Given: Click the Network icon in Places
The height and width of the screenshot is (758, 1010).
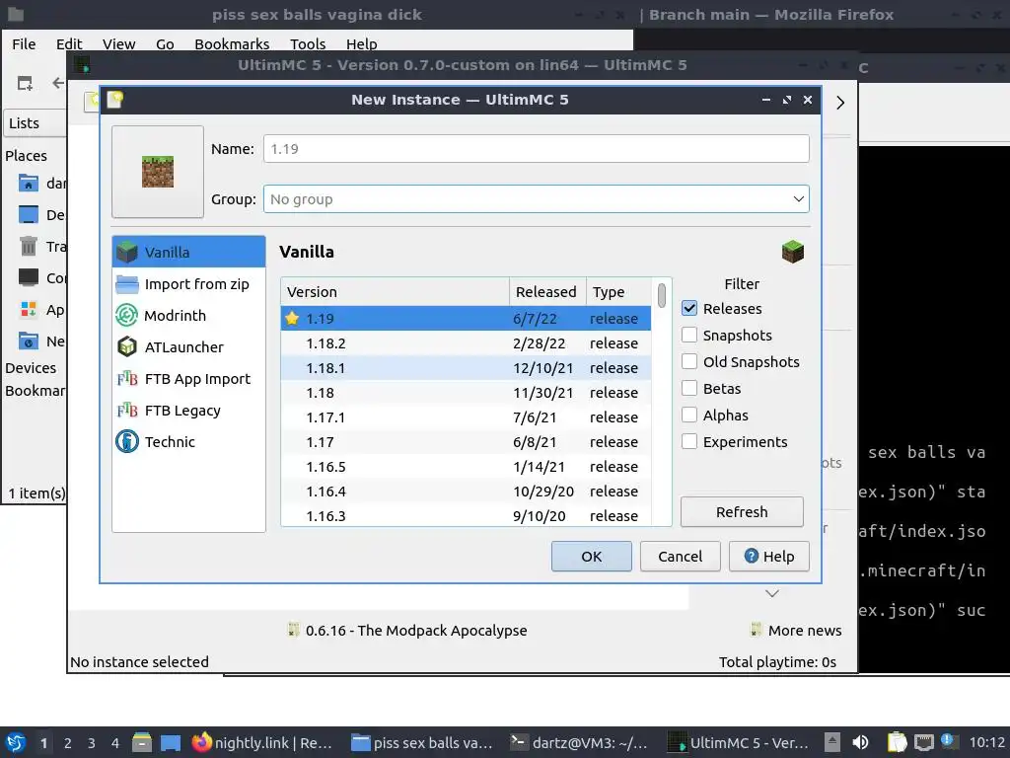Looking at the screenshot, I should coord(29,341).
